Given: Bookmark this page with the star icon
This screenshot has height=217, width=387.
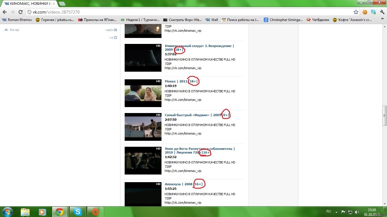Looking at the screenshot, I should pyautogui.click(x=356, y=12).
